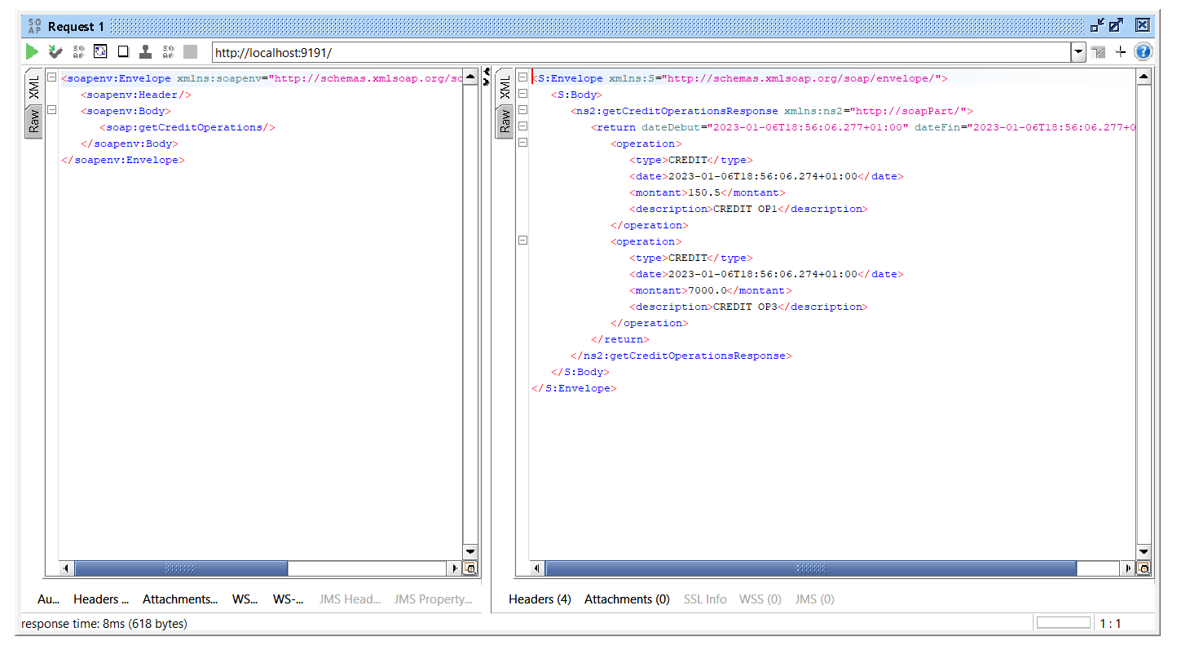Viewport: 1199px width, 654px height.
Task: Click the endpoint URL field http://localhost:9191/
Action: [x=641, y=52]
